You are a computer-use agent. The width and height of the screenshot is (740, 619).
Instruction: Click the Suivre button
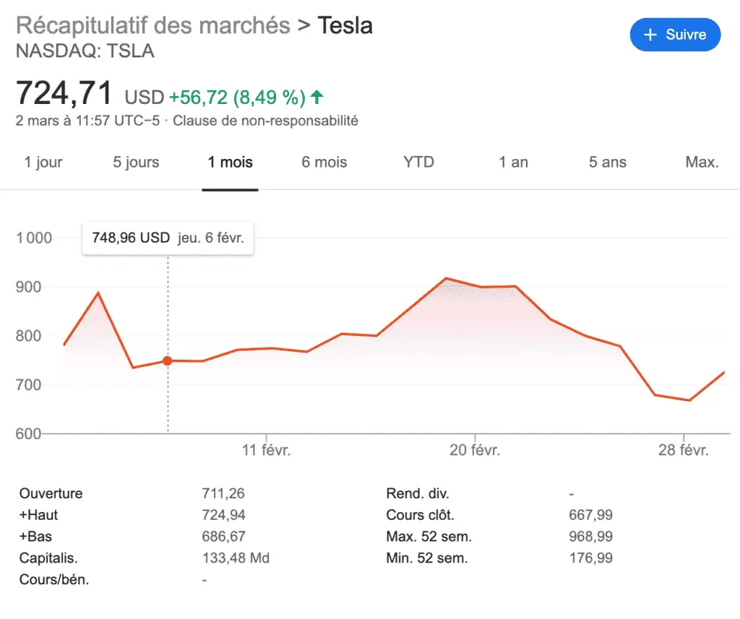(675, 34)
